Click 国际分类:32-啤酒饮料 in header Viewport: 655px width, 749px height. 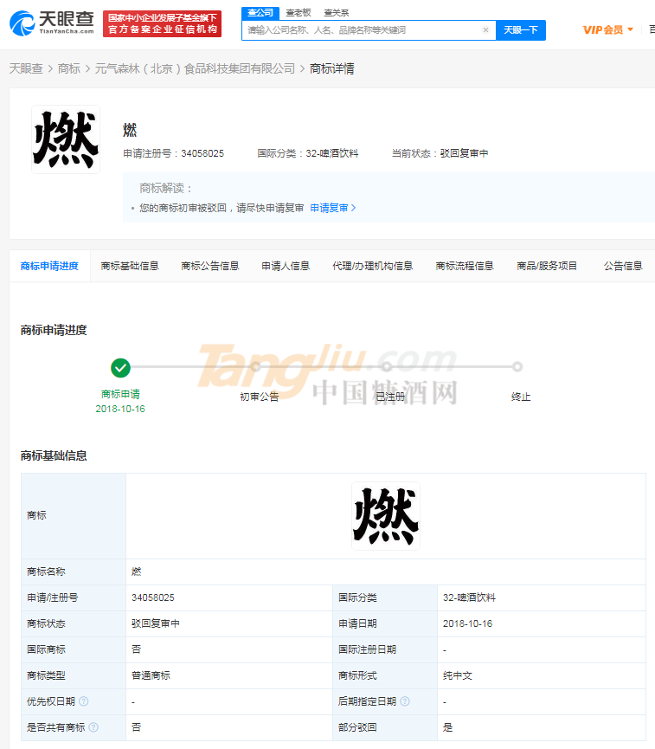[x=308, y=153]
